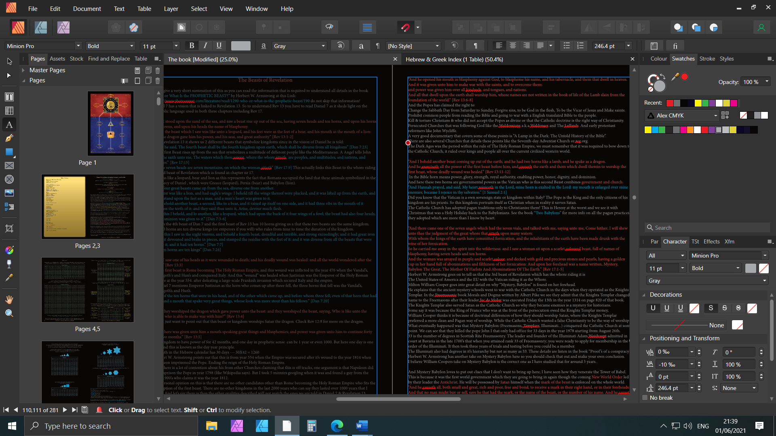Open the Par paragraph panel tab
The width and height of the screenshot is (776, 436).
pos(654,241)
